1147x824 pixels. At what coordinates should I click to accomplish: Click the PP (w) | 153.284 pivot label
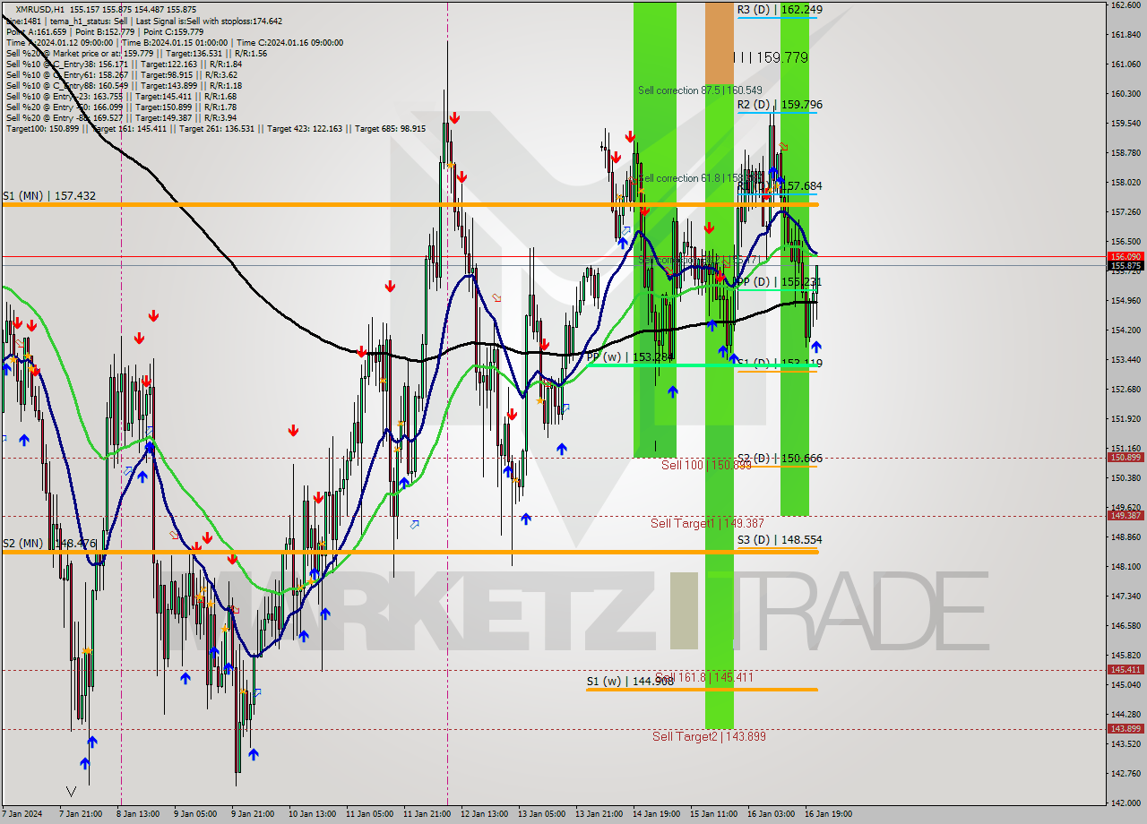[x=630, y=356]
